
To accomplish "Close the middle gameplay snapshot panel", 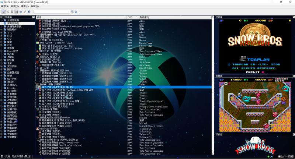I will click(x=294, y=76).
